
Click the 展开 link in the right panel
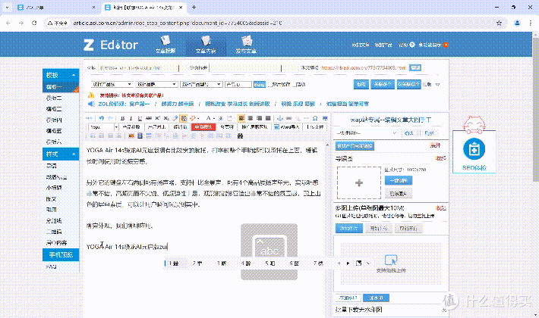[435, 145]
